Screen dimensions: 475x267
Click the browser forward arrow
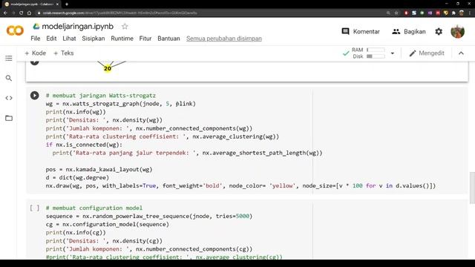pos(13,13)
